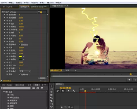Expand the 细节振幅 parameter
Screen dimensions: 137x109
(x=4, y=17)
